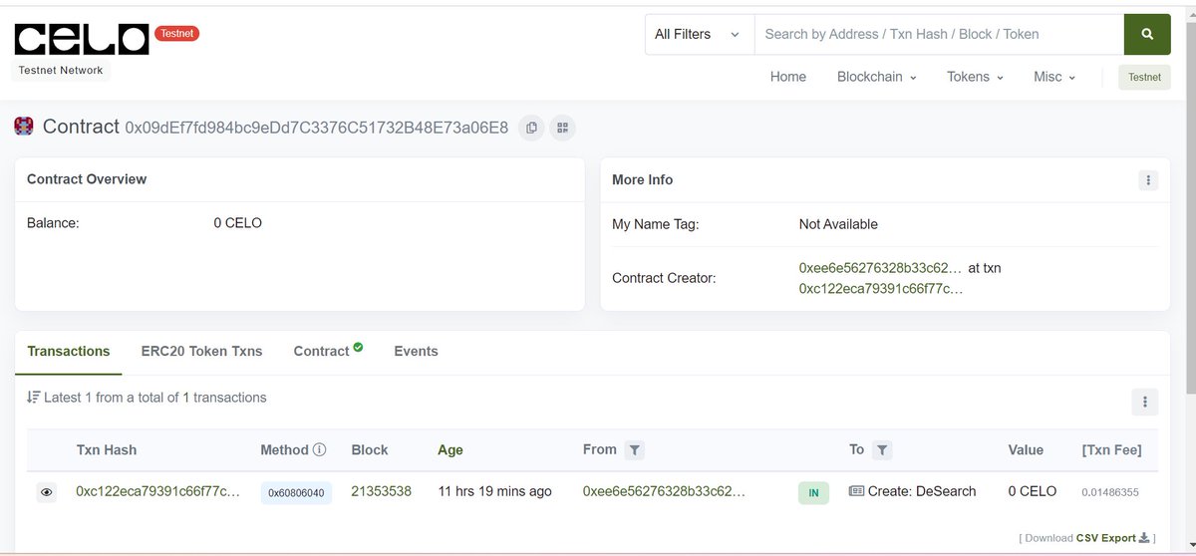Image resolution: width=1196 pixels, height=556 pixels.
Task: Click the Contract Overview heading
Action: coord(87,179)
